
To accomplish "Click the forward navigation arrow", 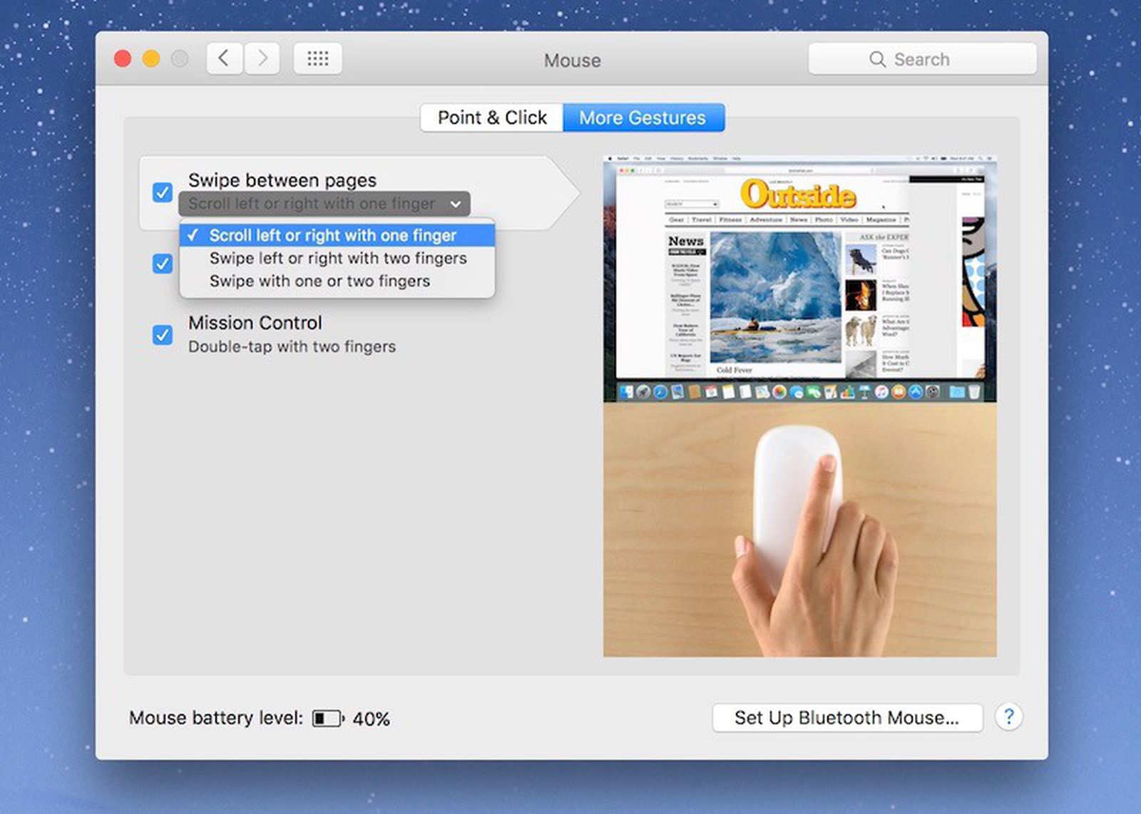I will point(262,58).
